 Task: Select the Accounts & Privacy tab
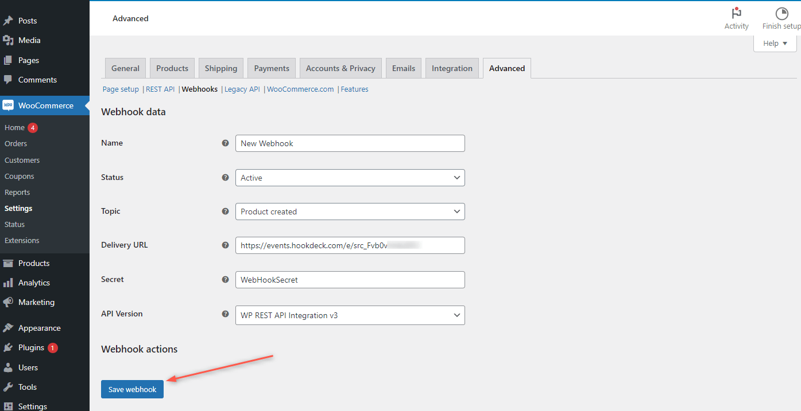pos(340,68)
